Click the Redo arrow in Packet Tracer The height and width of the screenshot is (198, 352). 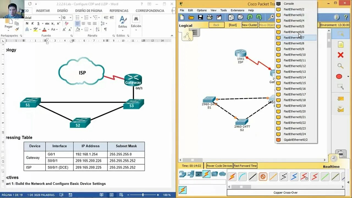point(259,18)
